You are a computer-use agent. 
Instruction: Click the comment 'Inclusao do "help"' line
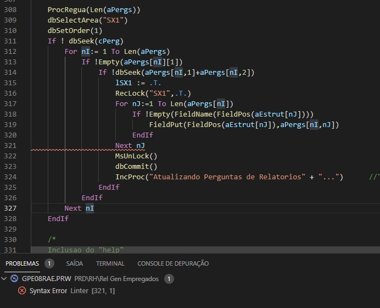(86, 250)
